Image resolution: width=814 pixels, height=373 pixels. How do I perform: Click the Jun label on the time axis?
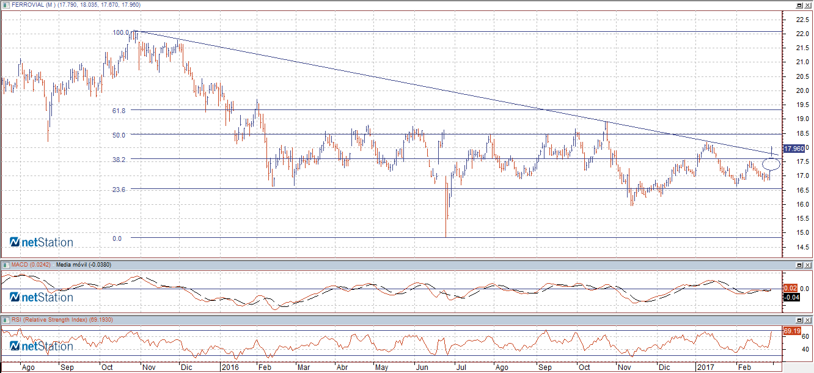(422, 368)
